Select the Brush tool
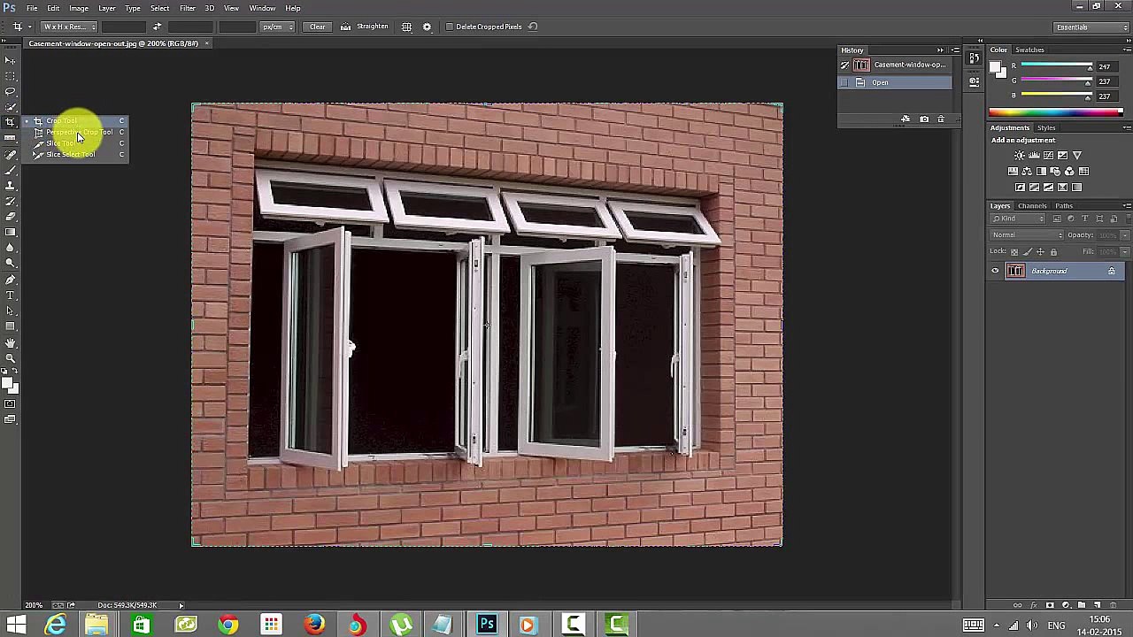This screenshot has width=1133, height=637. pyautogui.click(x=10, y=170)
